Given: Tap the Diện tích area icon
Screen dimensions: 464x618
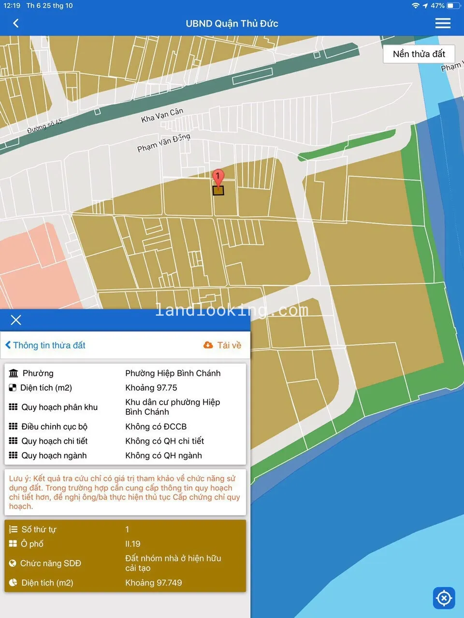Looking at the screenshot, I should (x=13, y=388).
